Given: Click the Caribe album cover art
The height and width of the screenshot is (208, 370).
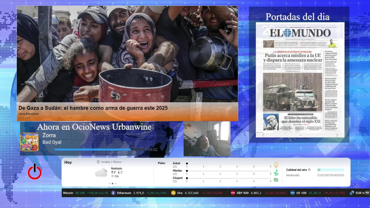Looking at the screenshot, I should [x=29, y=142].
